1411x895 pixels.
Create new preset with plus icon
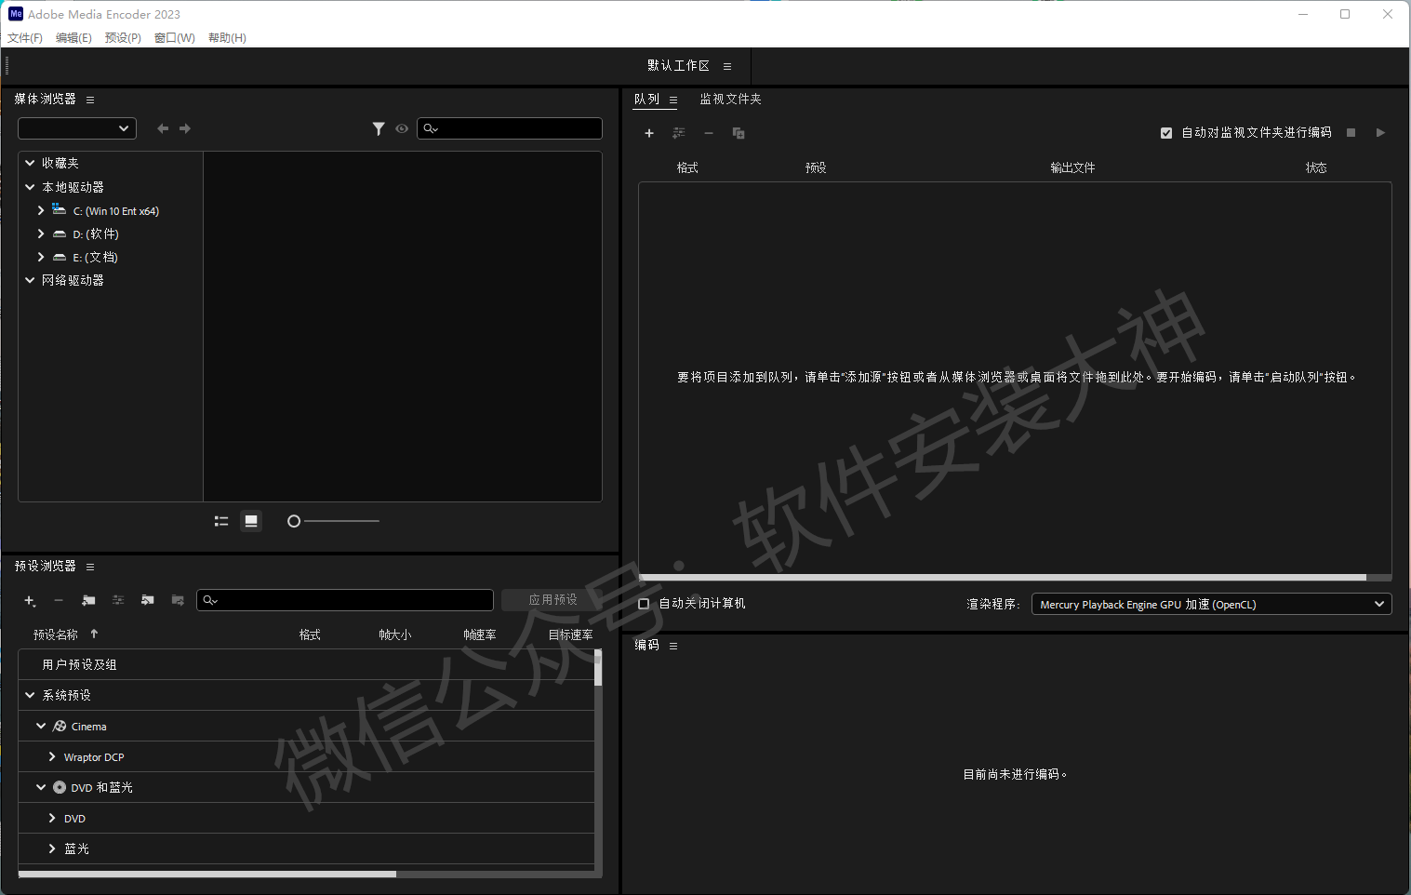tap(30, 601)
